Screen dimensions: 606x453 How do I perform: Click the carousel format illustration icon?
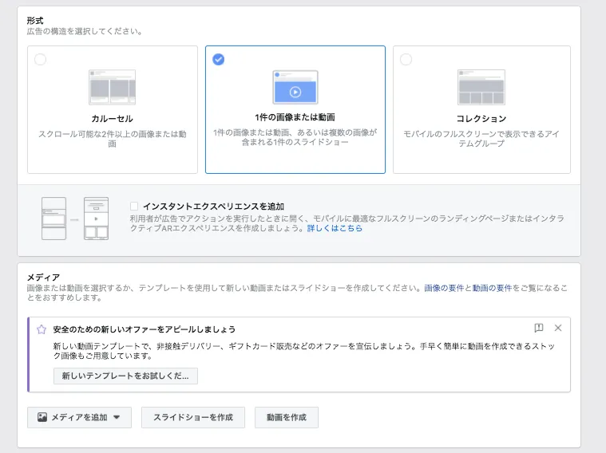tap(112, 87)
